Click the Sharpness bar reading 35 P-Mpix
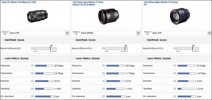This screenshot has height=100, width=212. pos(116,66)
